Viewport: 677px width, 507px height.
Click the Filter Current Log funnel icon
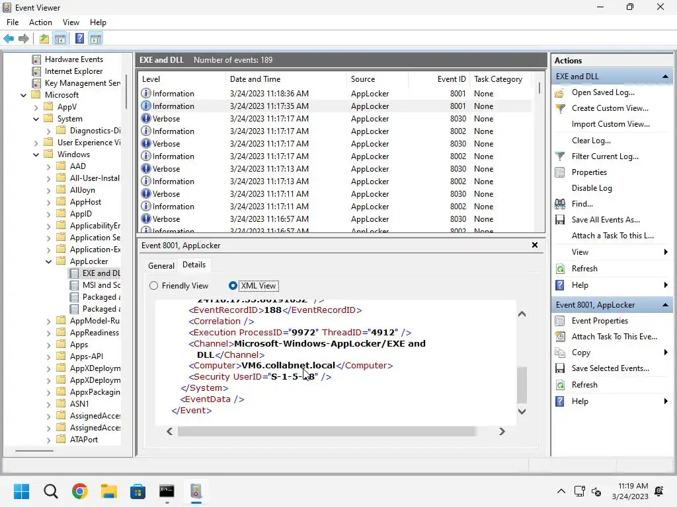559,156
